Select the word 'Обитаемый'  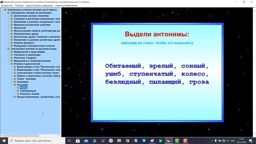click(x=123, y=66)
